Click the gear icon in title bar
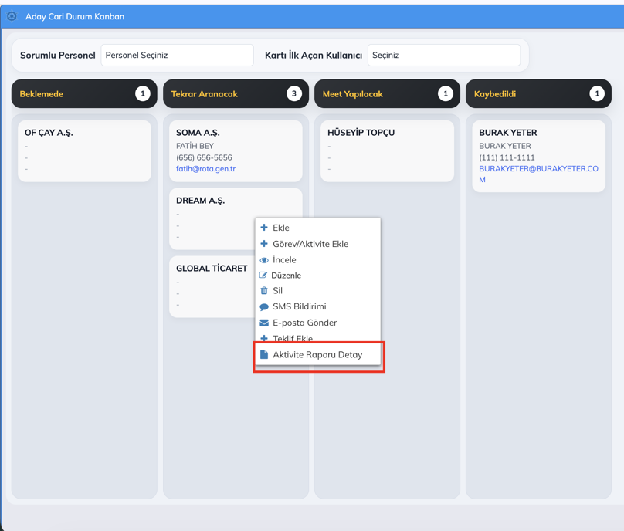Screen dimensions: 624x531 click(x=12, y=16)
